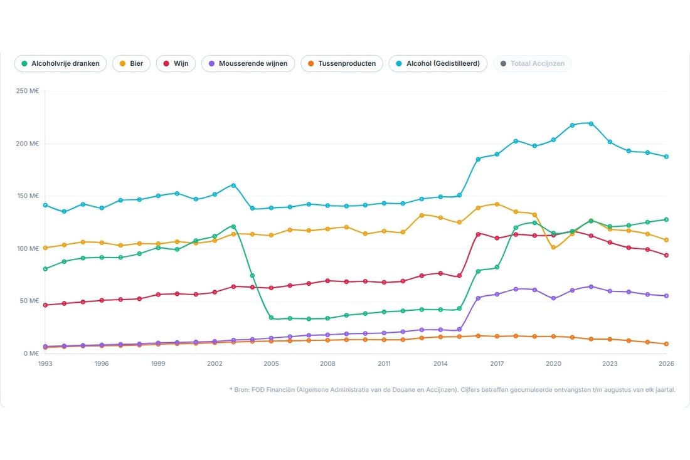Click the "2014" x-axis year label
Viewport: 690px width, 460px height.
click(x=440, y=363)
